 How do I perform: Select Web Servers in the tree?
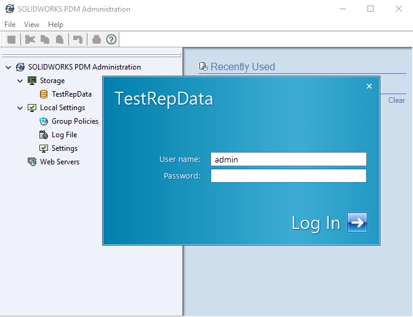(60, 162)
